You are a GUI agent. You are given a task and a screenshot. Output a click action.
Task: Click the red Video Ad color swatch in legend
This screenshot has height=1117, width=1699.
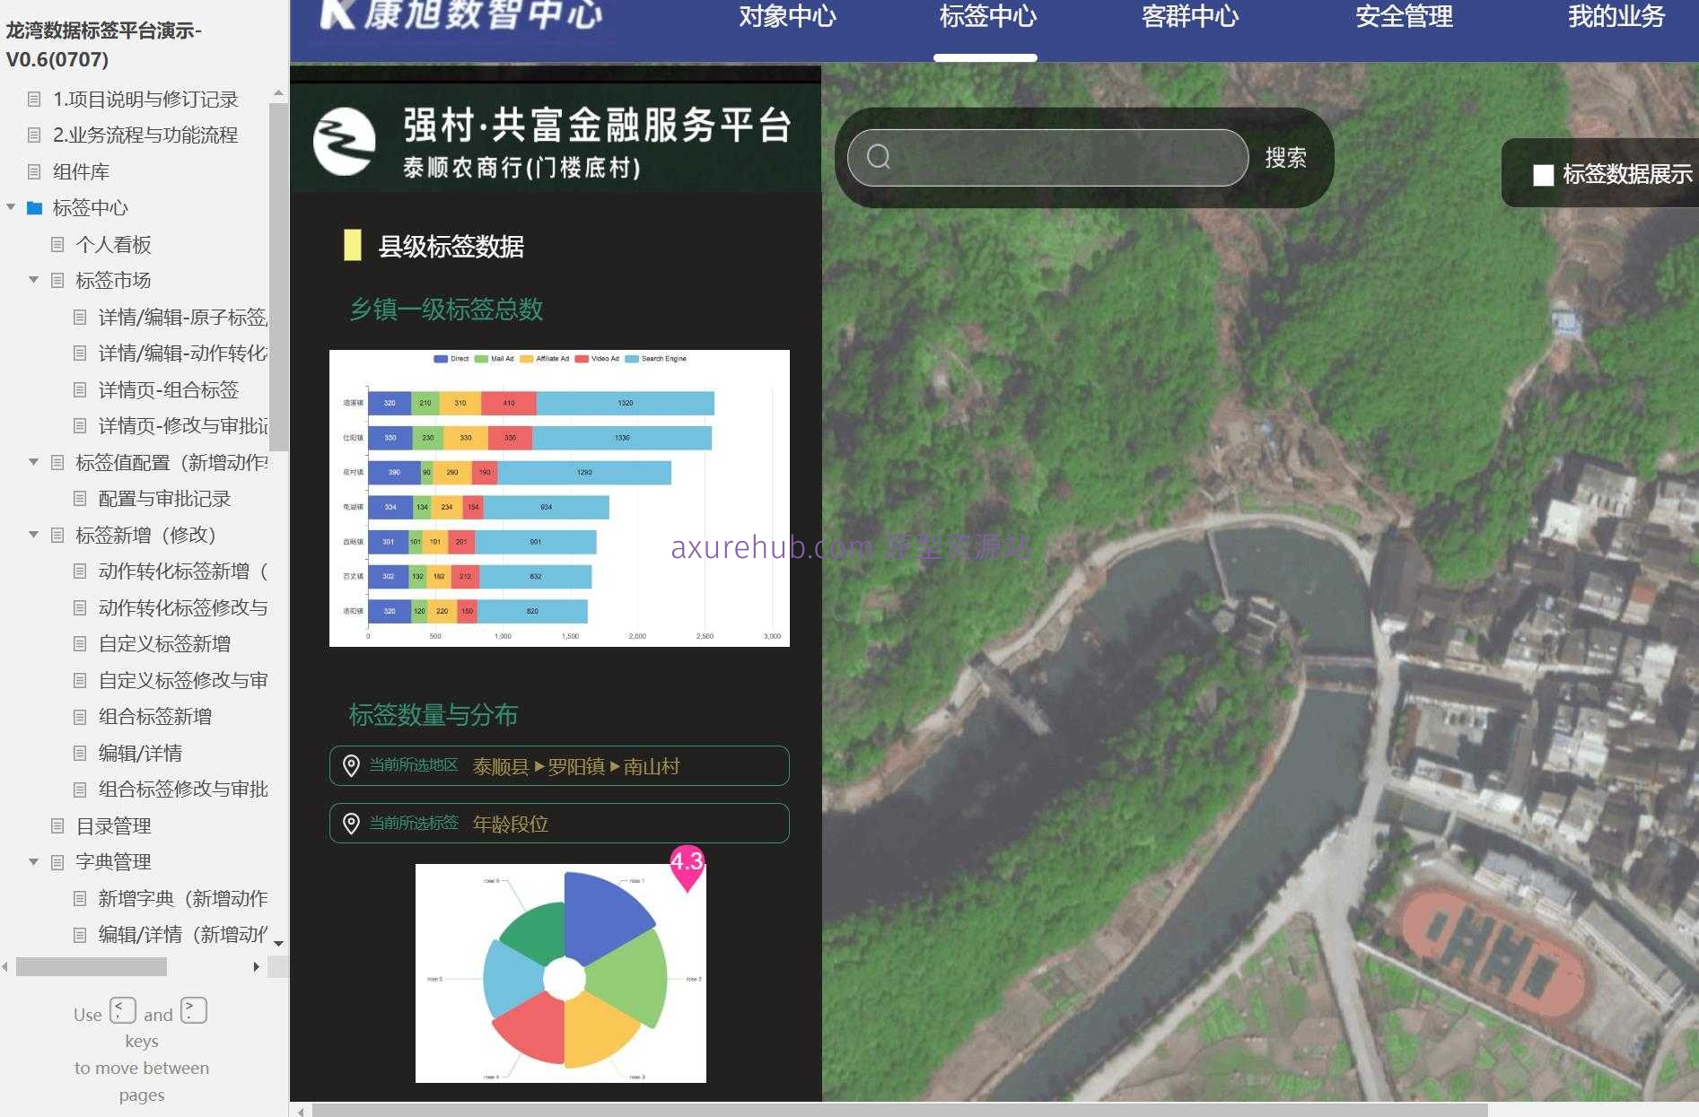581,359
